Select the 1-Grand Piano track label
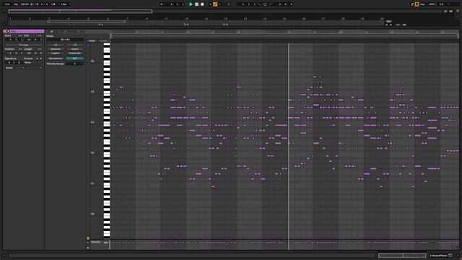462x260 pixels. (x=438, y=255)
